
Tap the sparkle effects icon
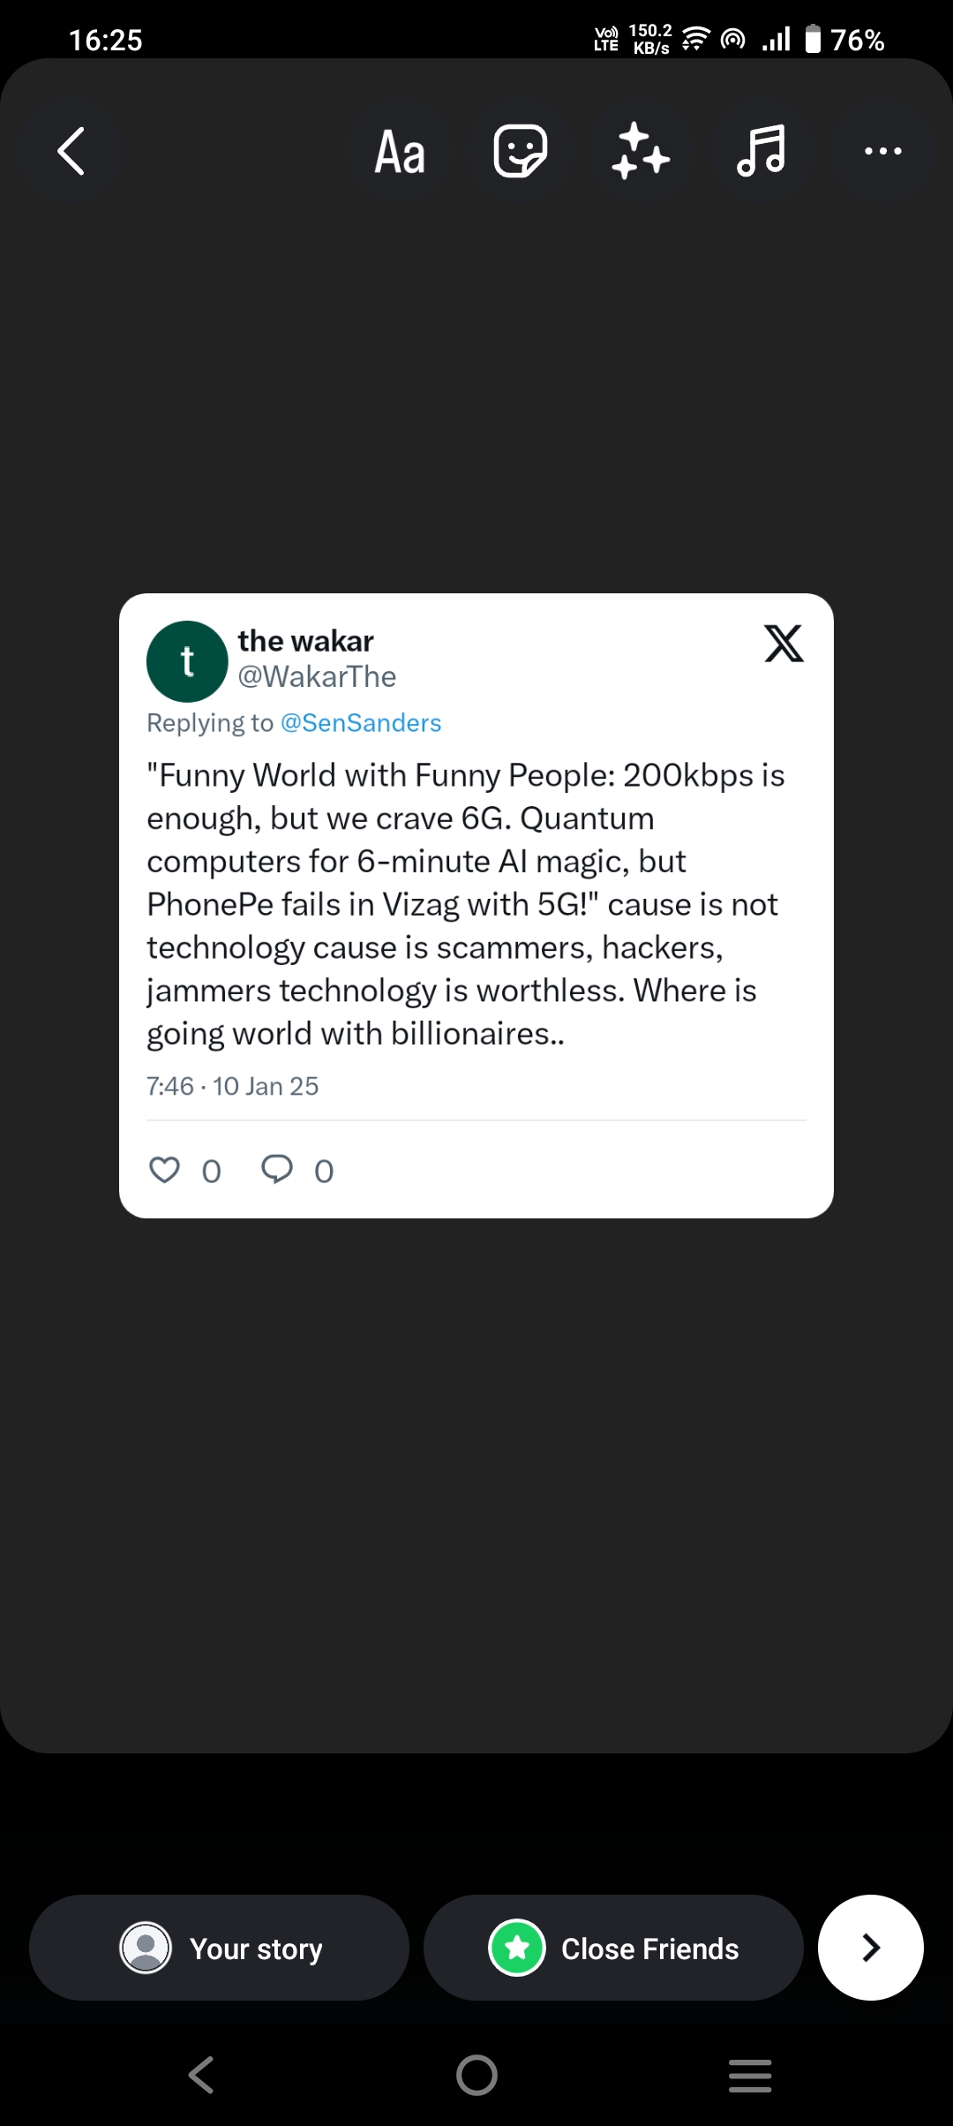[640, 151]
